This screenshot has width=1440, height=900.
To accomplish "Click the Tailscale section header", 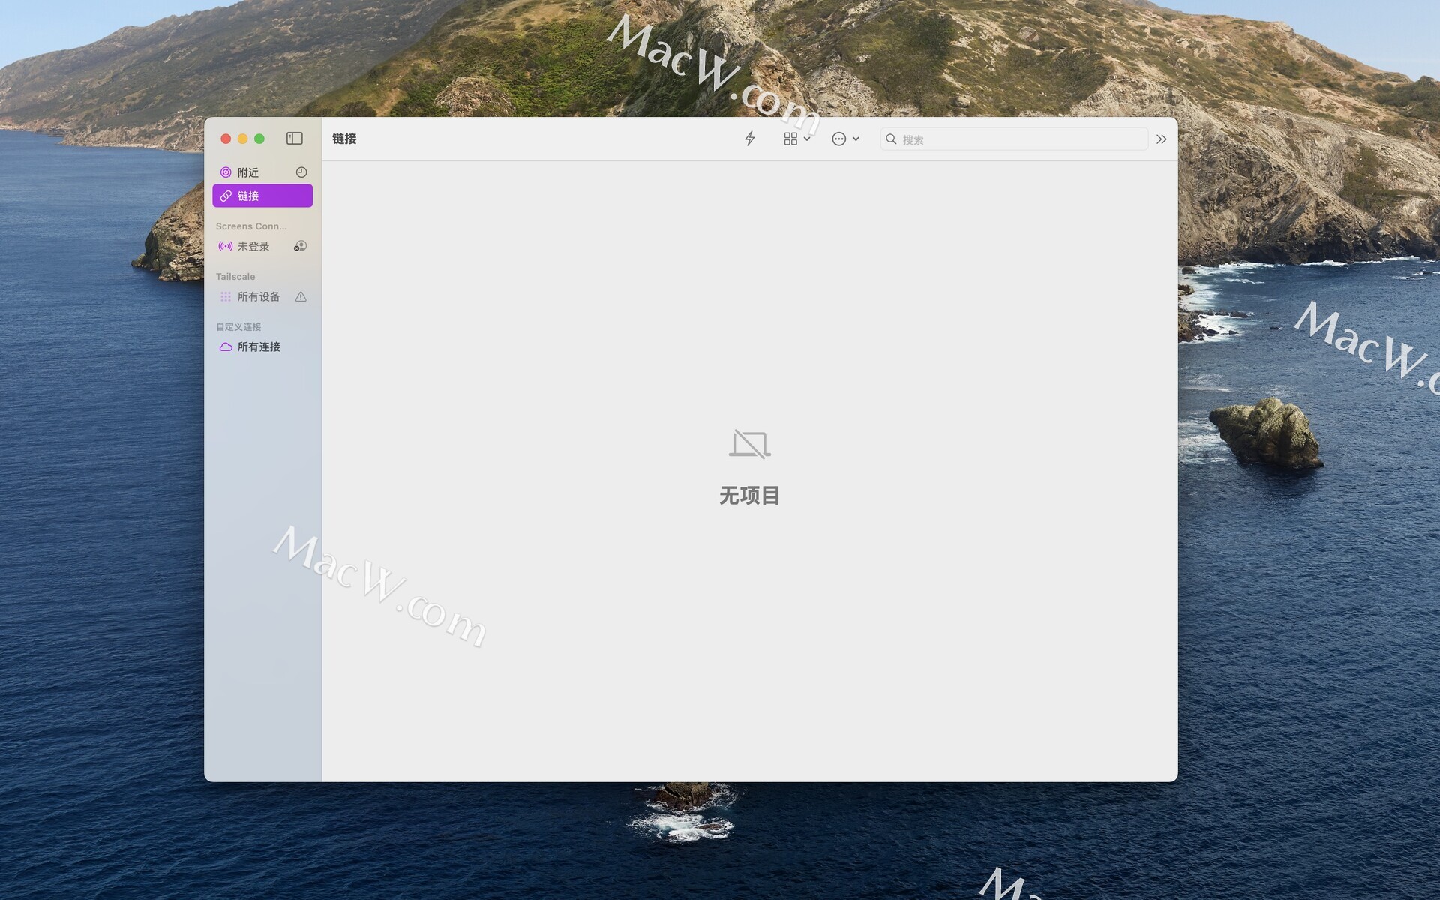I will 235,276.
